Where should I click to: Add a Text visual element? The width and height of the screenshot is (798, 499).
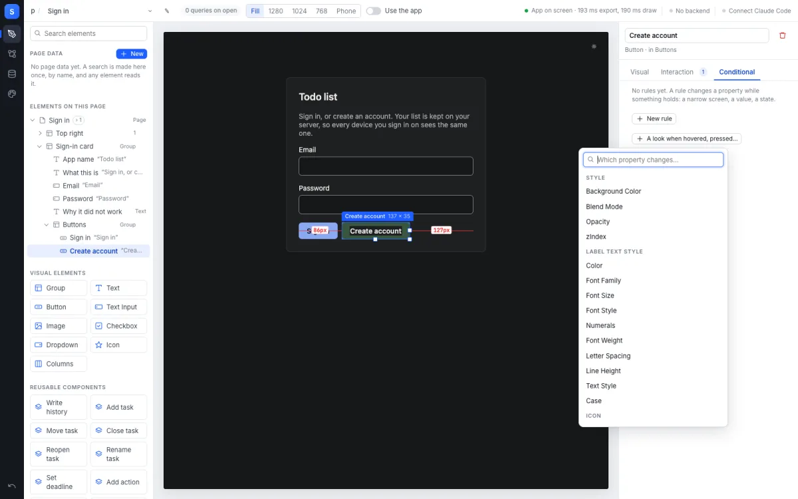tap(118, 288)
